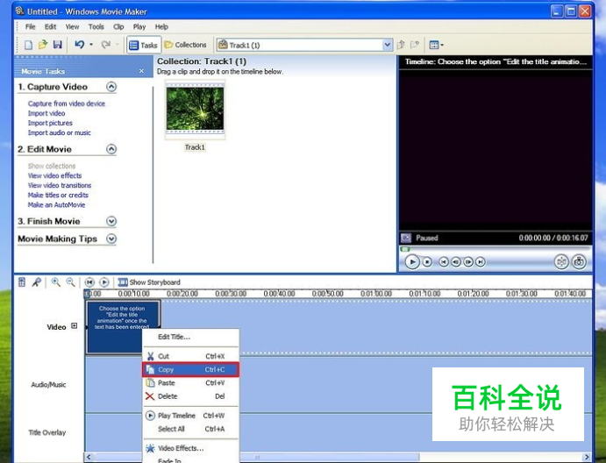The width and height of the screenshot is (606, 463).
Task: Open the Play menu
Action: (x=139, y=26)
